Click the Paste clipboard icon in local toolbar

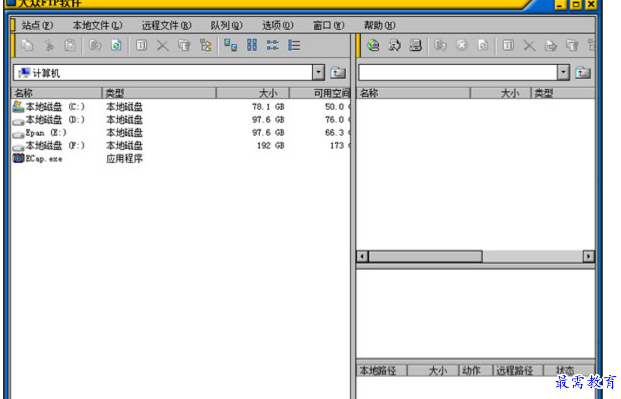pos(70,45)
